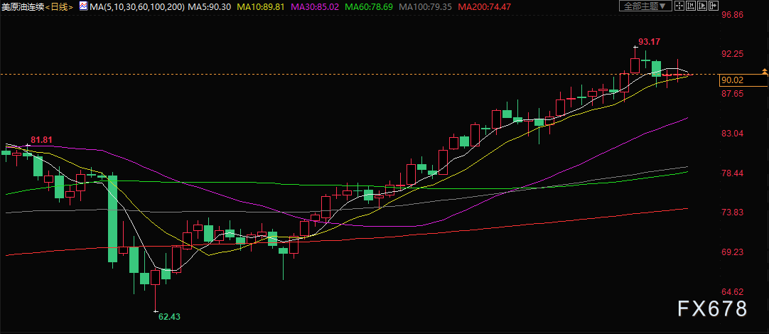Viewport: 769px width, 334px height.
Task: Click the 83.04 axis value
Action: point(733,134)
